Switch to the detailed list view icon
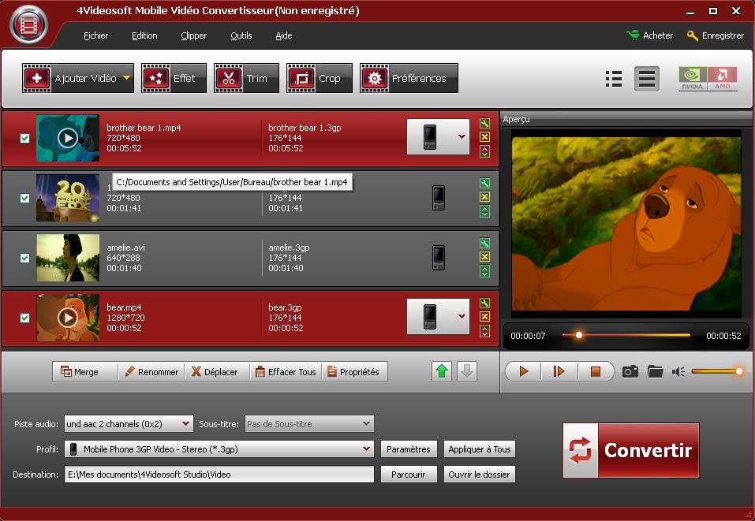The height and width of the screenshot is (521, 755). tap(614, 78)
